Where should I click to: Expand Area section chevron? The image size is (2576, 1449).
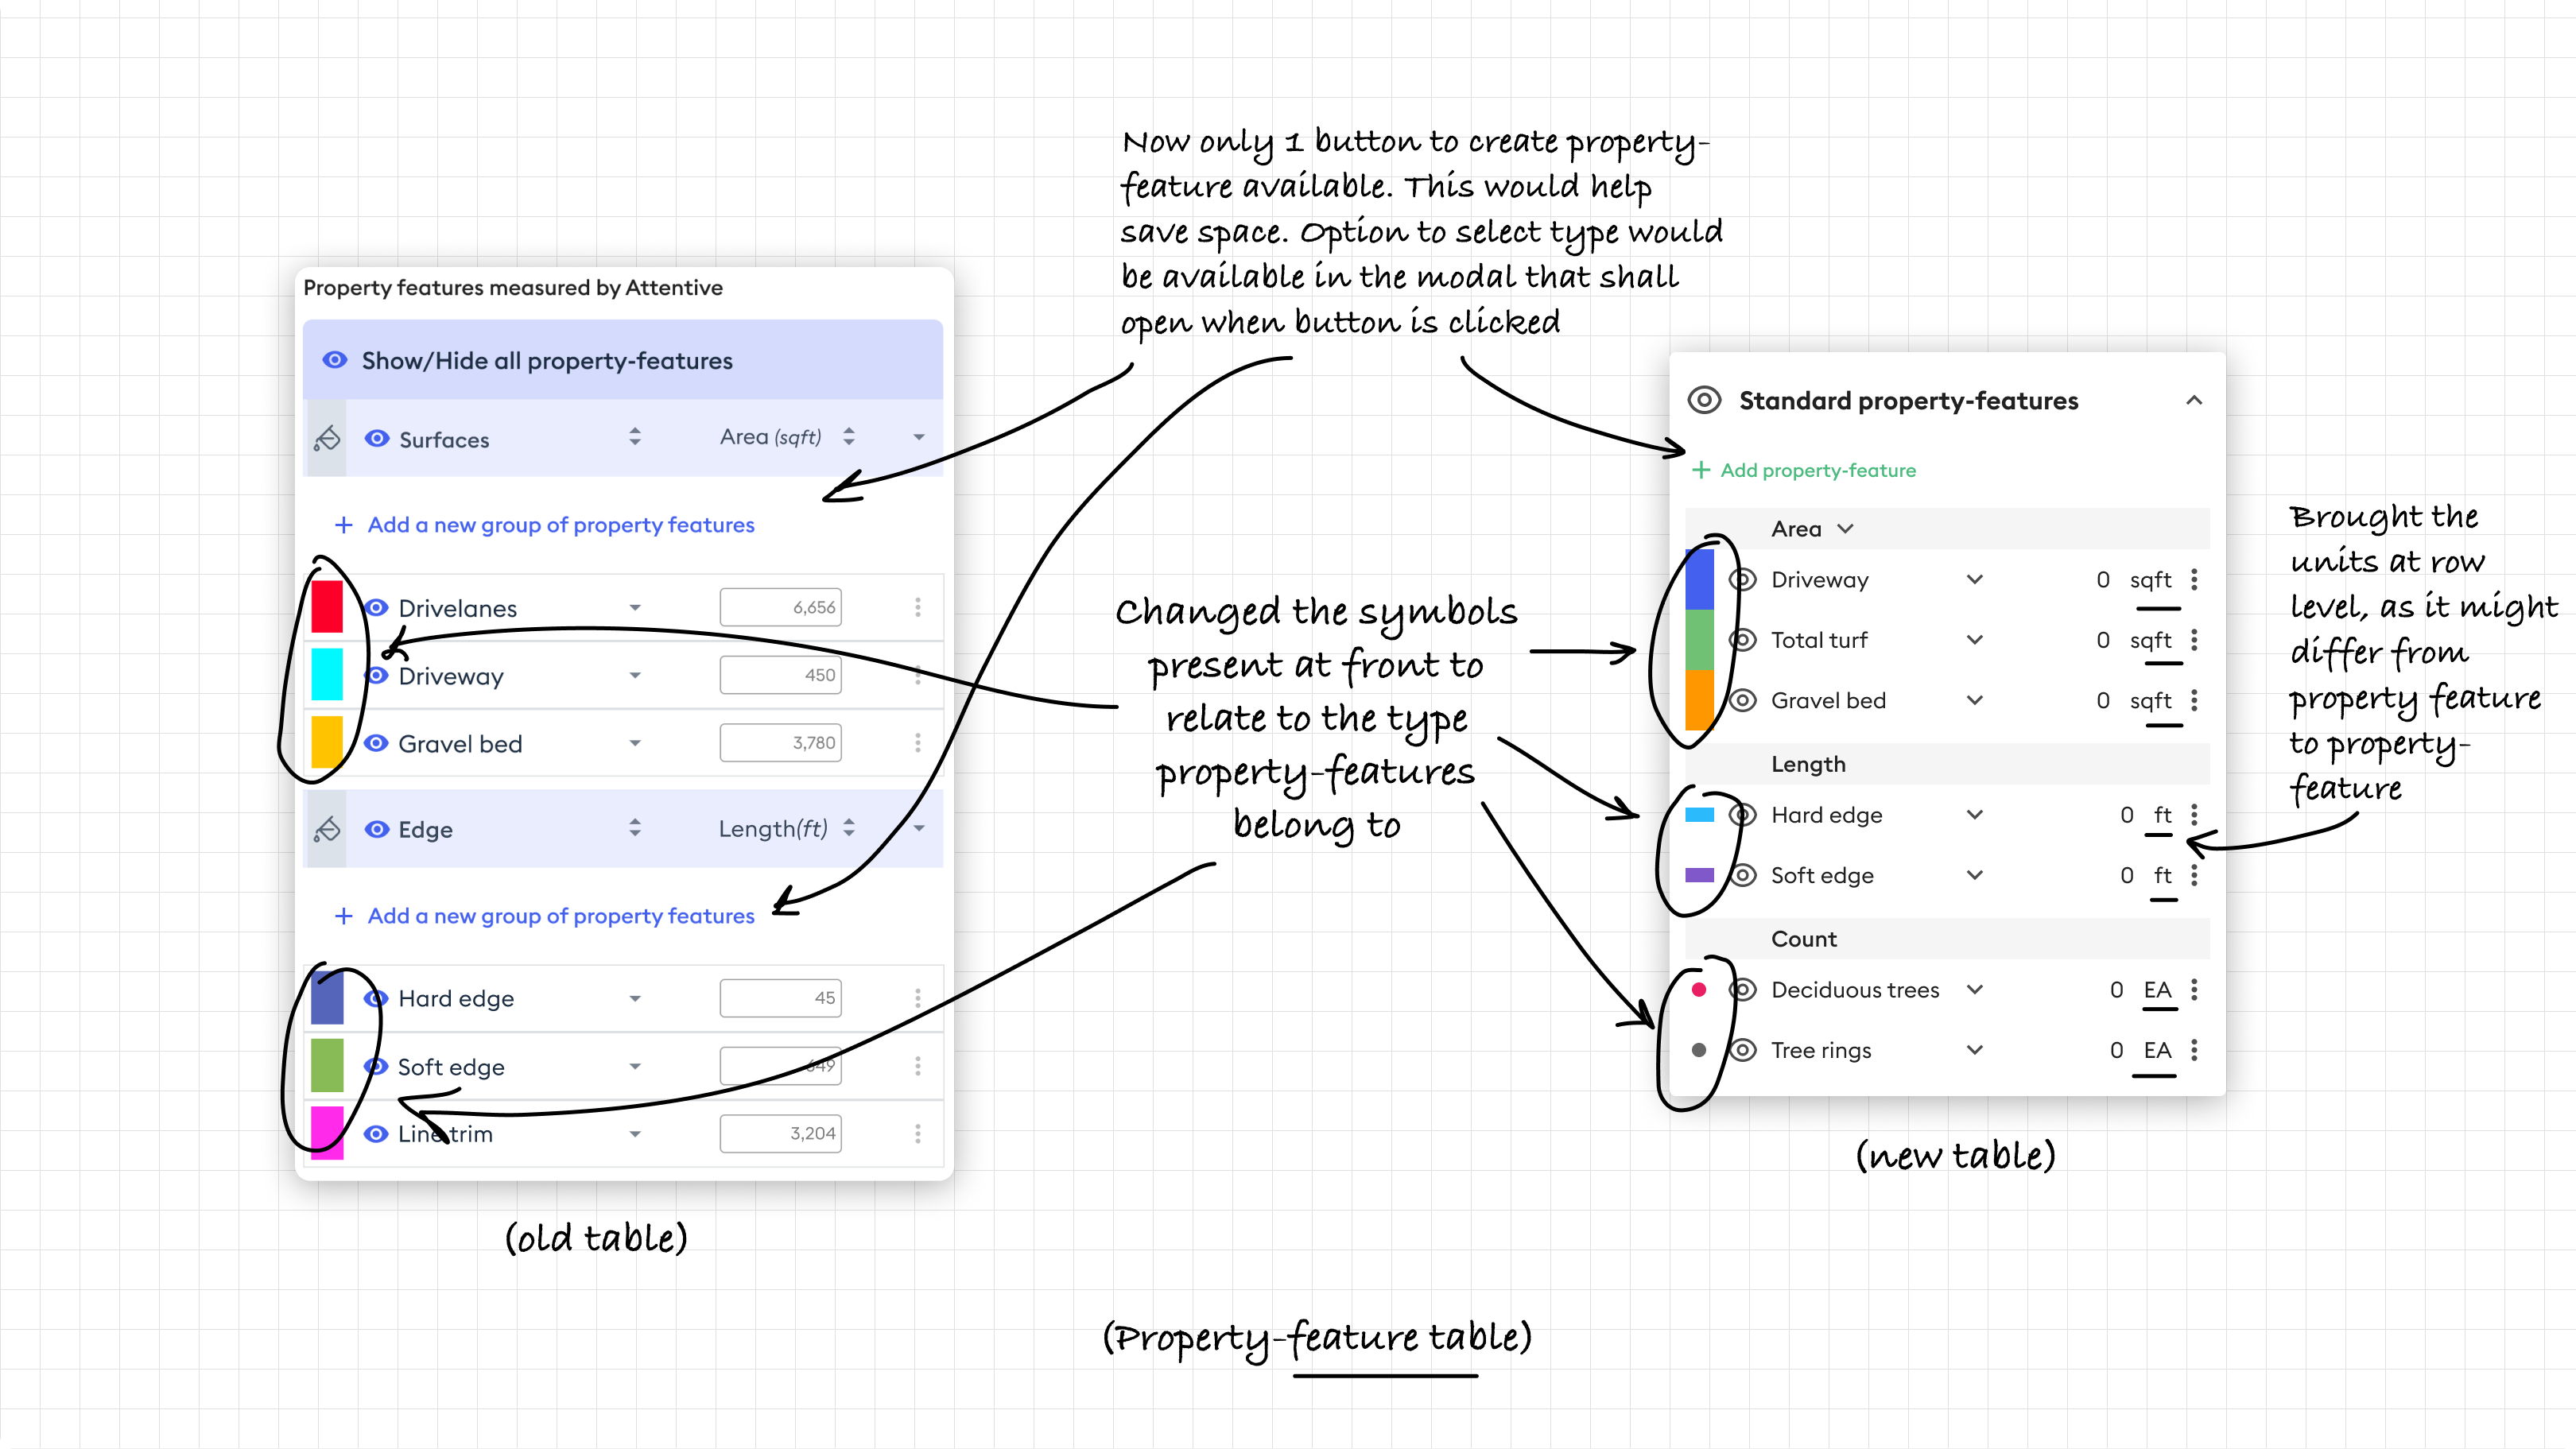click(x=1846, y=529)
